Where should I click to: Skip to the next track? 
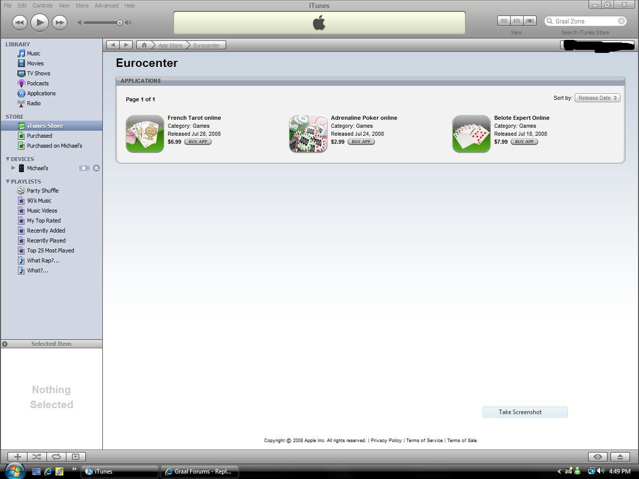point(59,22)
